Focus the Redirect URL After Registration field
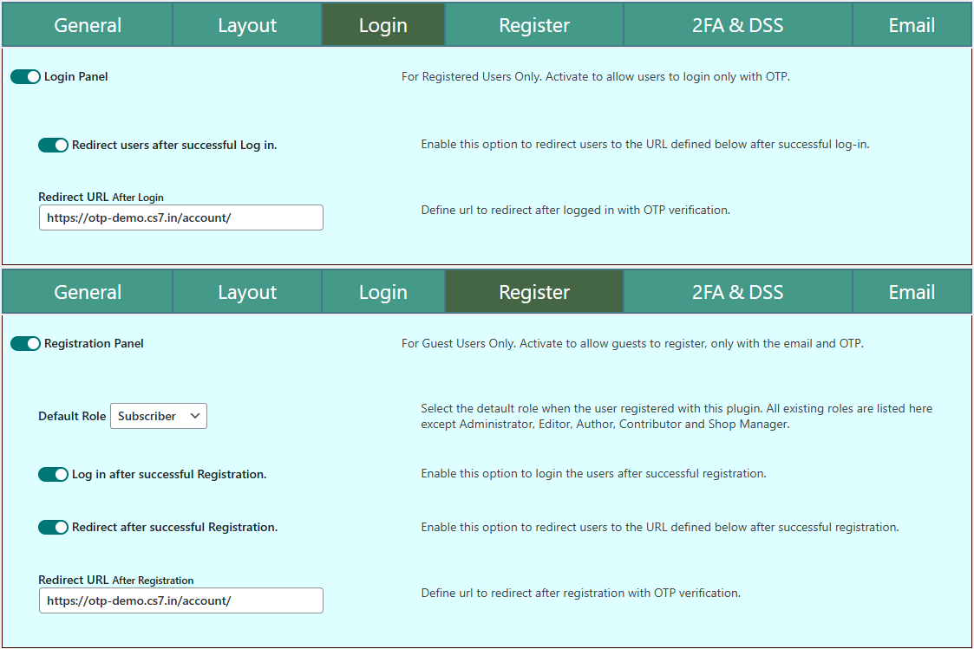 pyautogui.click(x=180, y=600)
